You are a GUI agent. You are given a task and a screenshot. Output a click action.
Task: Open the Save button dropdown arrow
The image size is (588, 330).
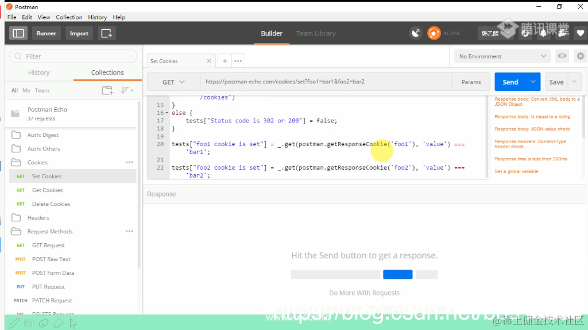click(x=574, y=82)
